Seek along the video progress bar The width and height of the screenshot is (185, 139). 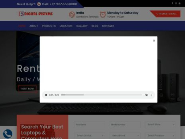101,95
